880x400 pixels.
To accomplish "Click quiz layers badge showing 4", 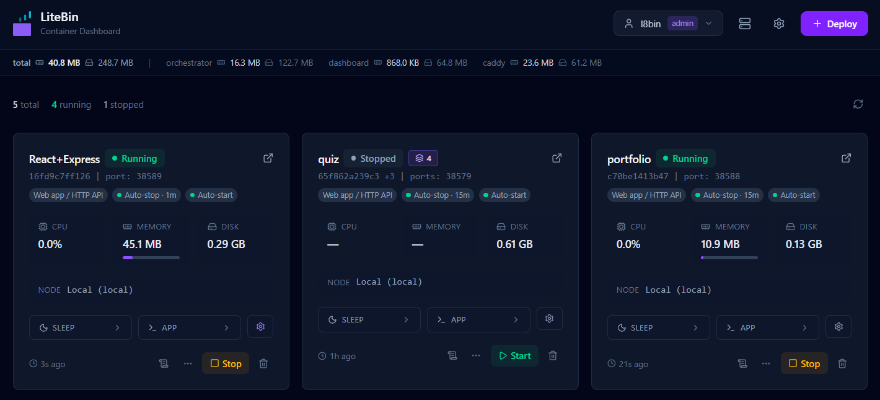I will [x=423, y=158].
